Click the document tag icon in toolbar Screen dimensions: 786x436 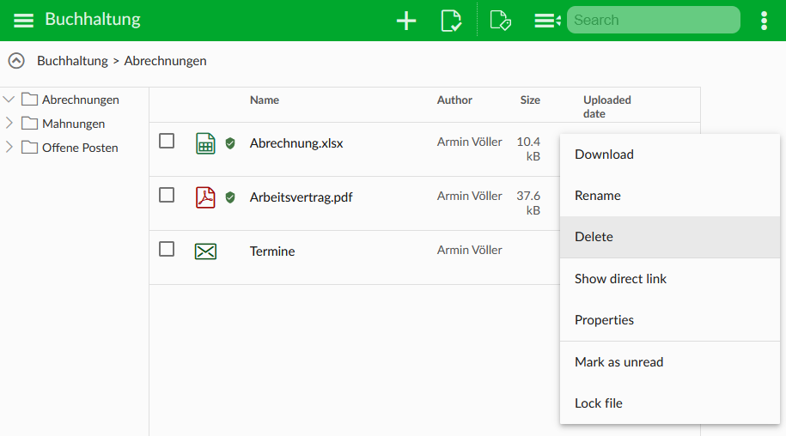point(500,21)
